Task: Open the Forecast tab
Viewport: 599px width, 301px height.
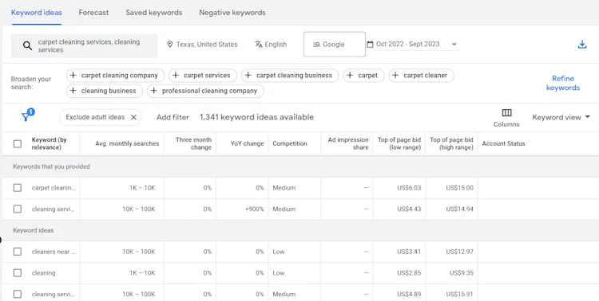Action: pos(93,13)
